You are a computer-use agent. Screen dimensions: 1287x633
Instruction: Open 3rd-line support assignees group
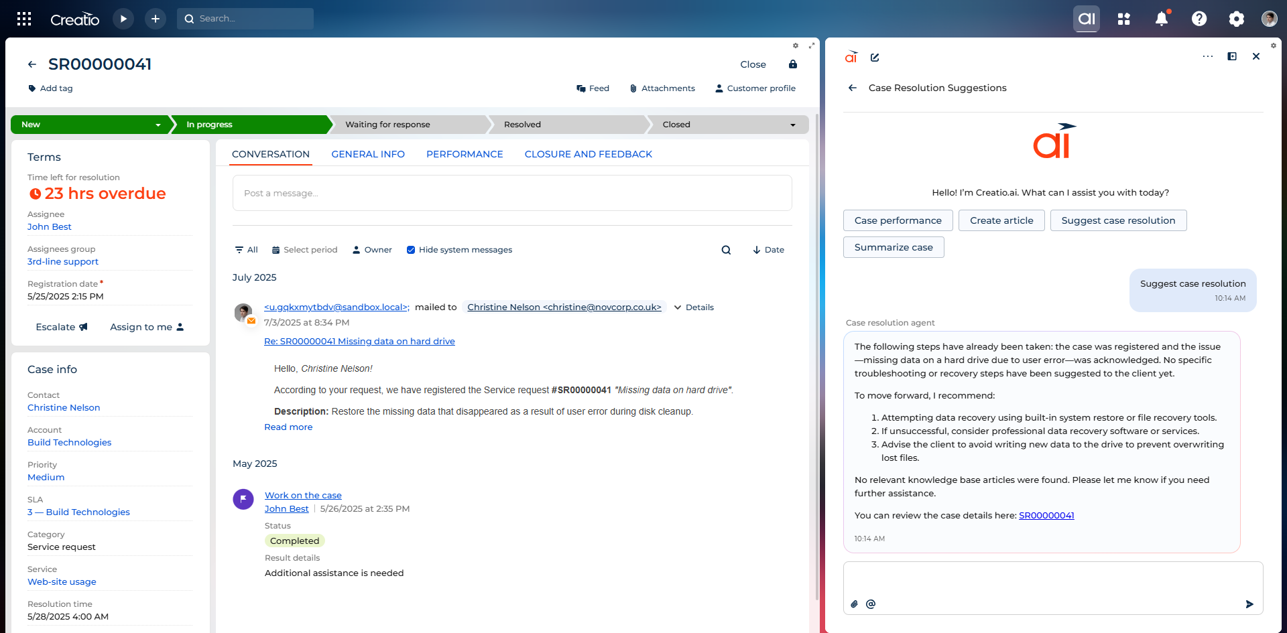pos(63,261)
